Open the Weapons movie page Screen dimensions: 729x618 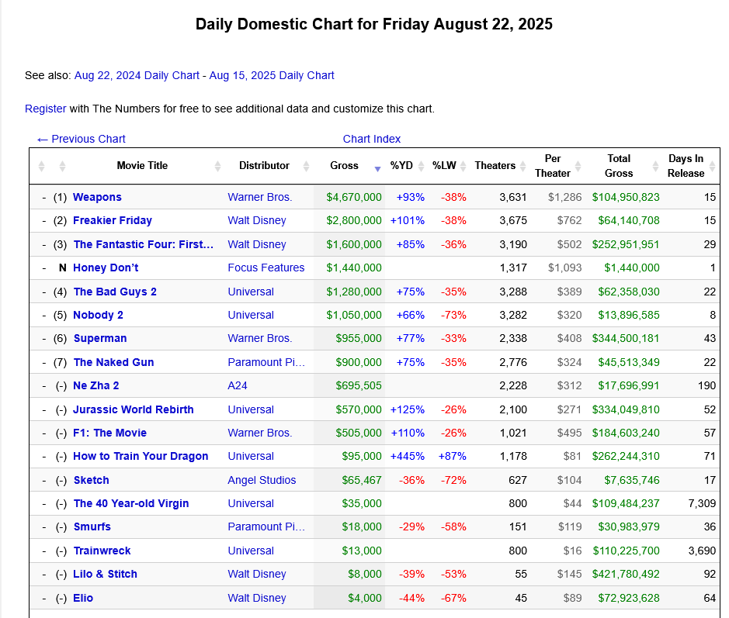[97, 197]
